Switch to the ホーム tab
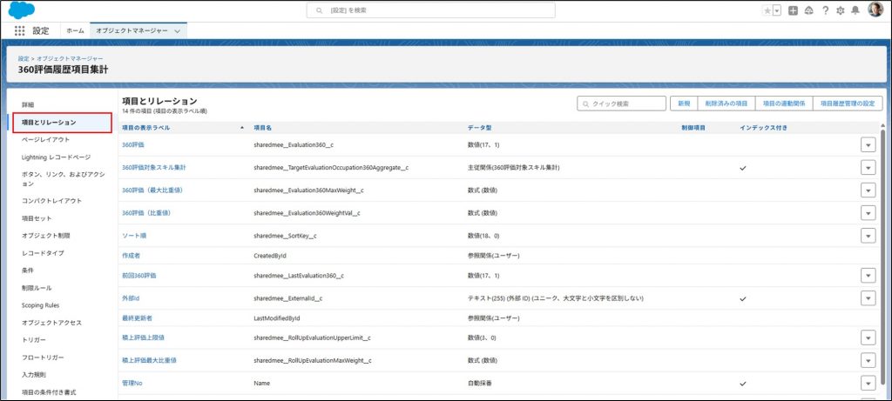Image resolution: width=892 pixels, height=401 pixels. click(x=76, y=30)
